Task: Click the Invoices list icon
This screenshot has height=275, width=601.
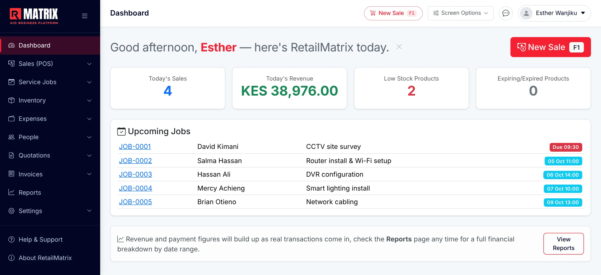Action: (x=11, y=174)
